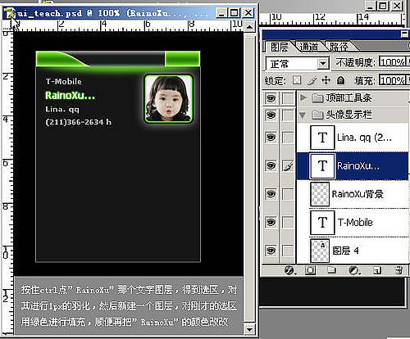Collapse the 头像显示栏 layer group
Viewport: 410px width, 339px height.
(x=303, y=115)
